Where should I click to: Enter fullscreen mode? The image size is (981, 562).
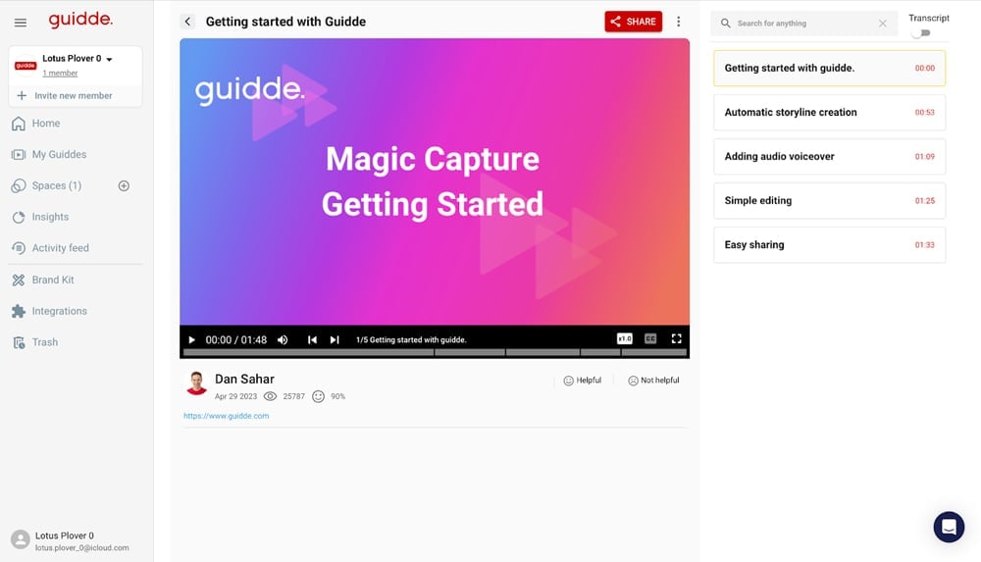pos(676,338)
